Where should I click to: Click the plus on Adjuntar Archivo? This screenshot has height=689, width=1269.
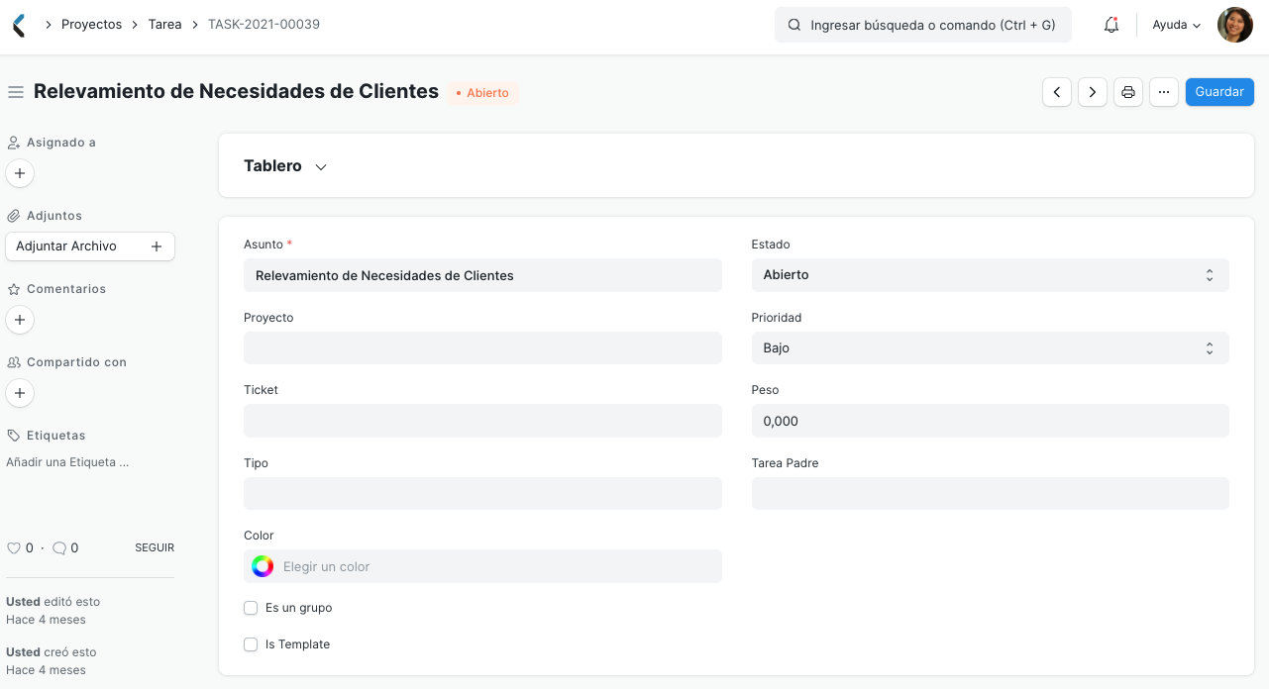157,246
